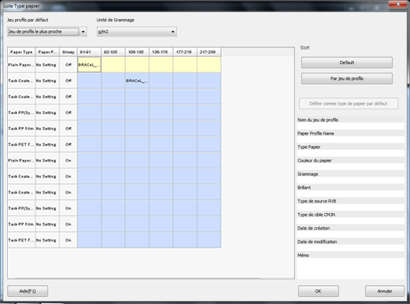This screenshot has height=304, width=410.
Task: Click the 'Type de cible CMJN' label
Action: coord(316,215)
